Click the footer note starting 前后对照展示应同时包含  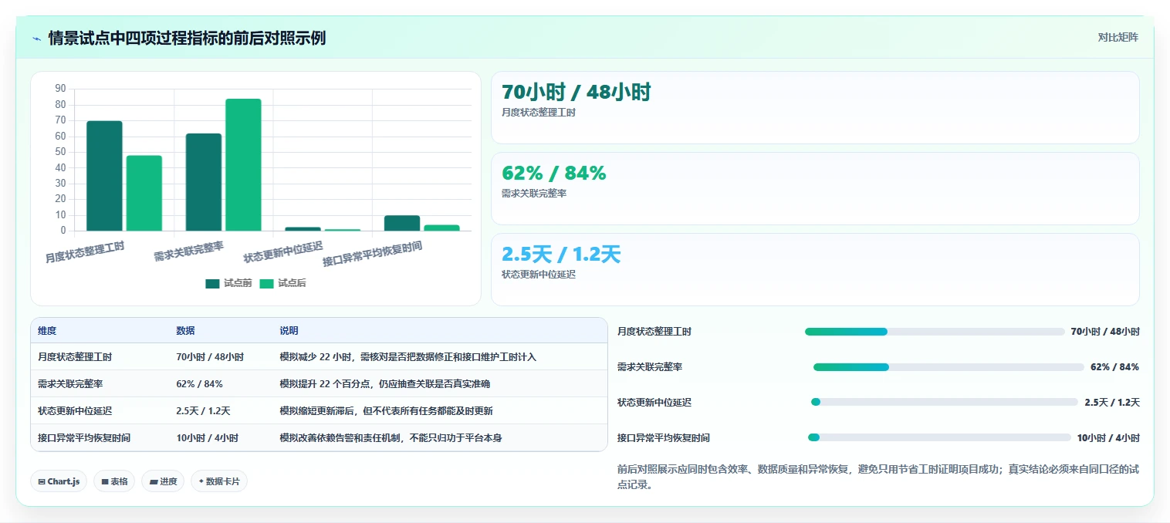coord(878,477)
